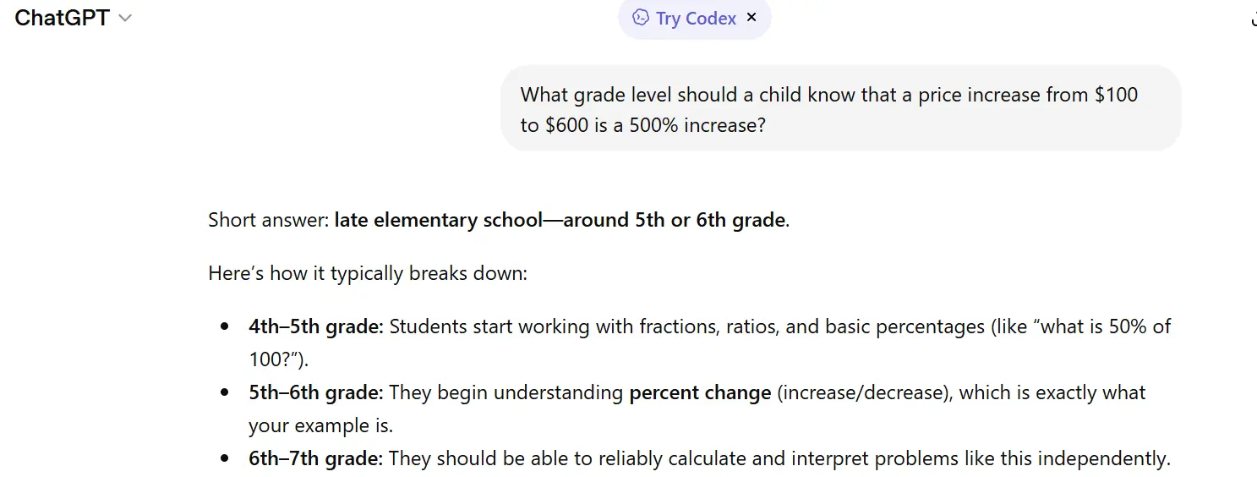This screenshot has width=1257, height=477.
Task: Click the bold "6th–7th grade:" heading
Action: tap(316, 458)
